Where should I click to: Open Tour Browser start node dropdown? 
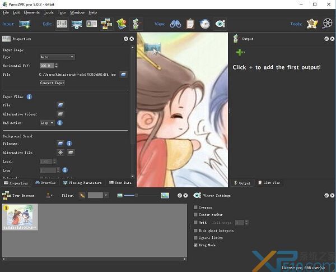click(x=49, y=195)
